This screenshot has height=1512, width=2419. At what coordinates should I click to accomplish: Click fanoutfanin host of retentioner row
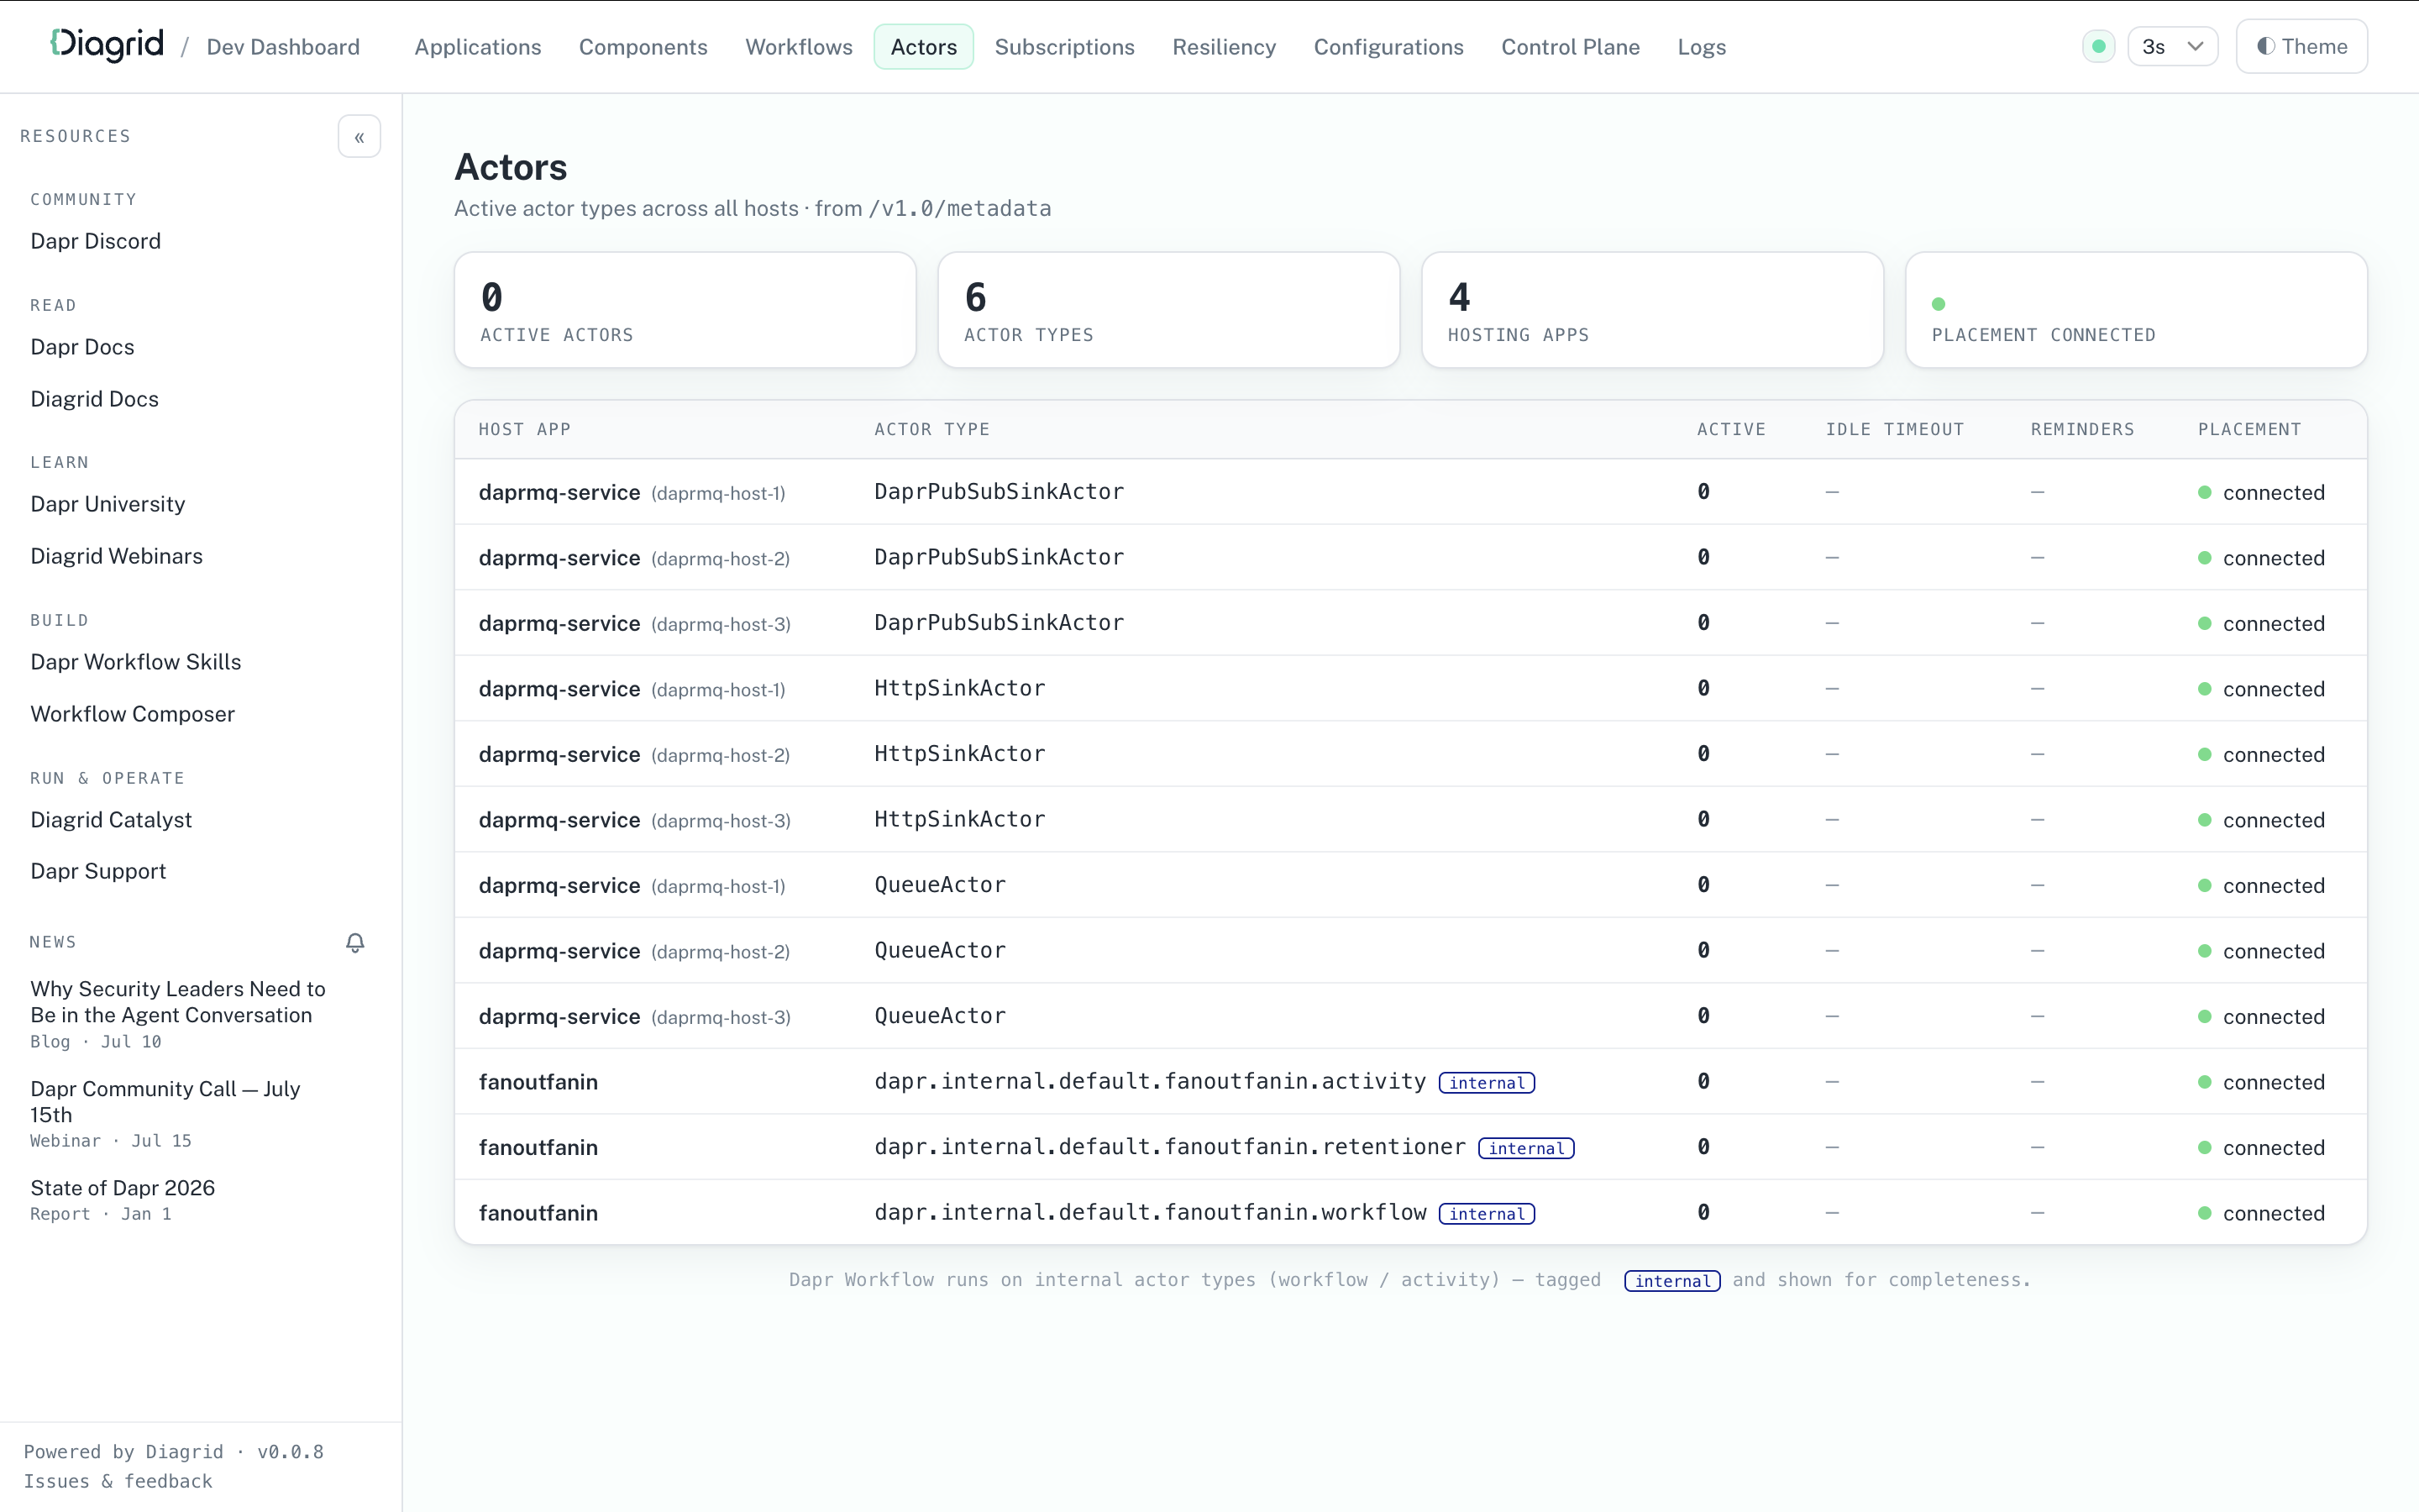538,1147
